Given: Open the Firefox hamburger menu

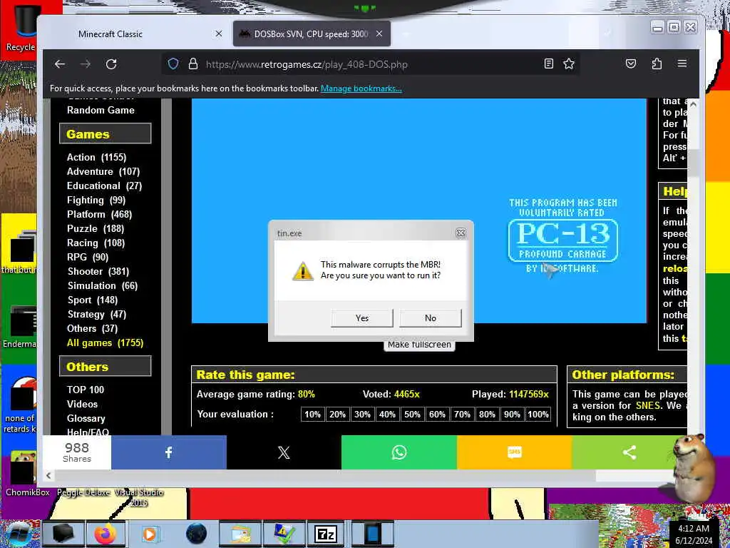Looking at the screenshot, I should click(682, 64).
